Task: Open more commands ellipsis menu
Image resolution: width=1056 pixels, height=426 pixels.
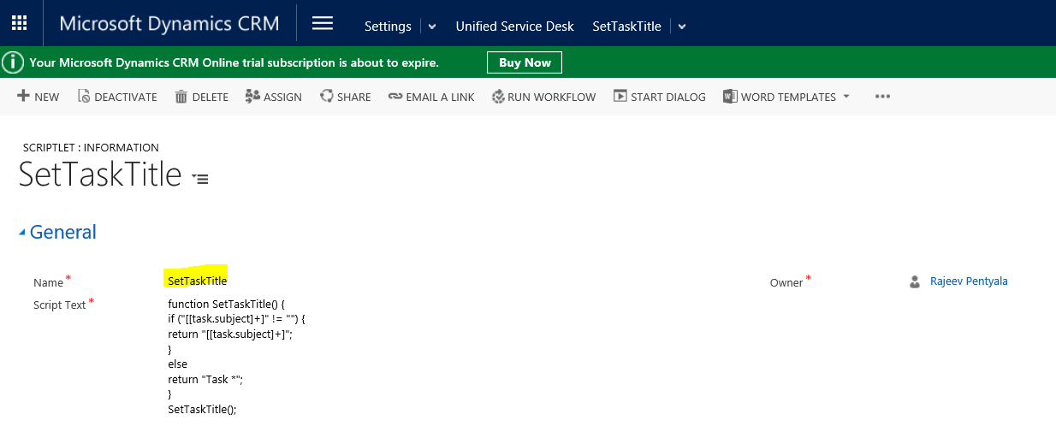Action: (883, 97)
